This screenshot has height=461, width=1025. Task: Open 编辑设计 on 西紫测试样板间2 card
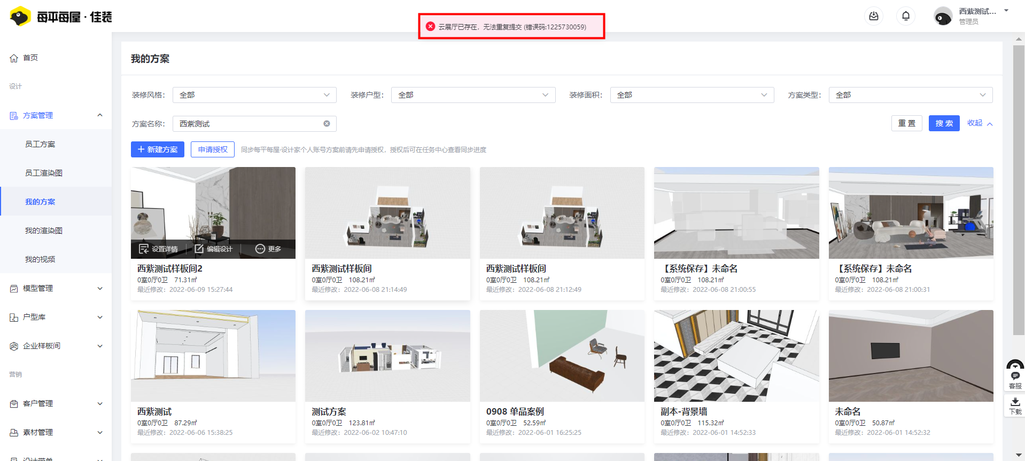pyautogui.click(x=213, y=249)
